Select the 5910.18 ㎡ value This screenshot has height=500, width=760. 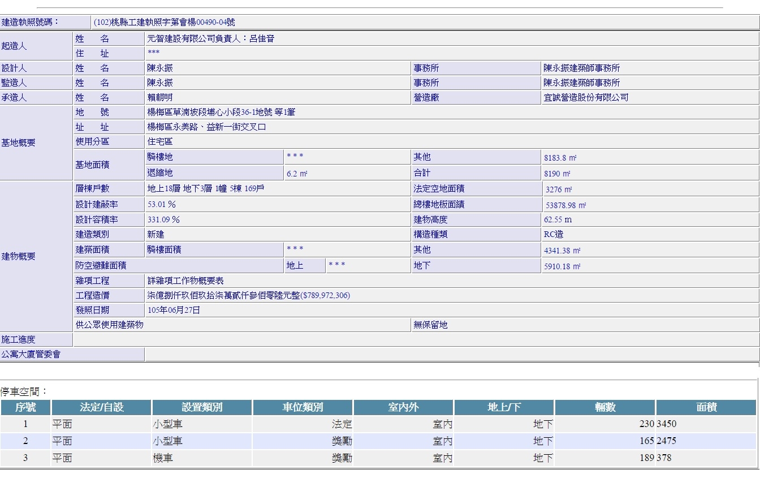coord(562,266)
